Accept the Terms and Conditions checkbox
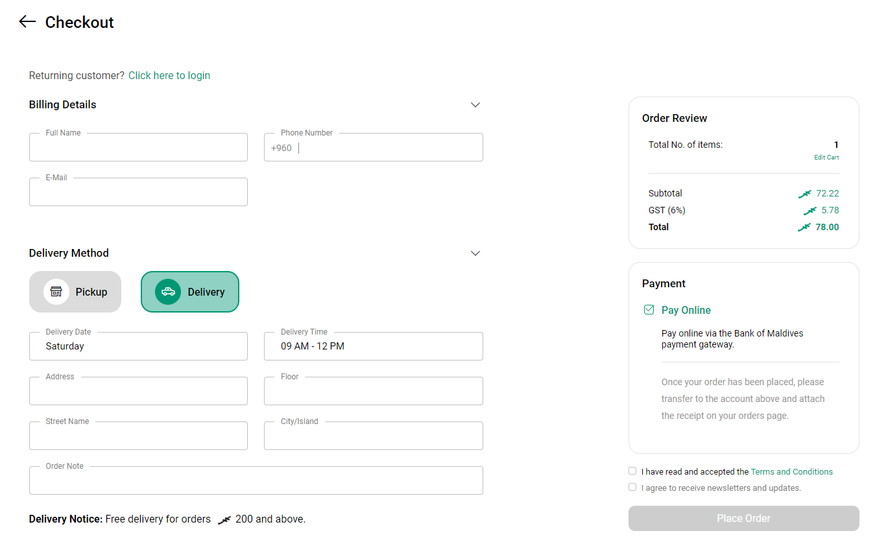The width and height of the screenshot is (886, 544). click(632, 471)
